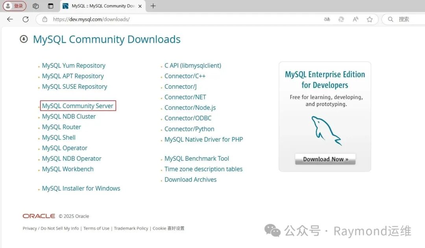Open C API (libmysqlclient) link
This screenshot has height=248, width=425.
point(193,66)
